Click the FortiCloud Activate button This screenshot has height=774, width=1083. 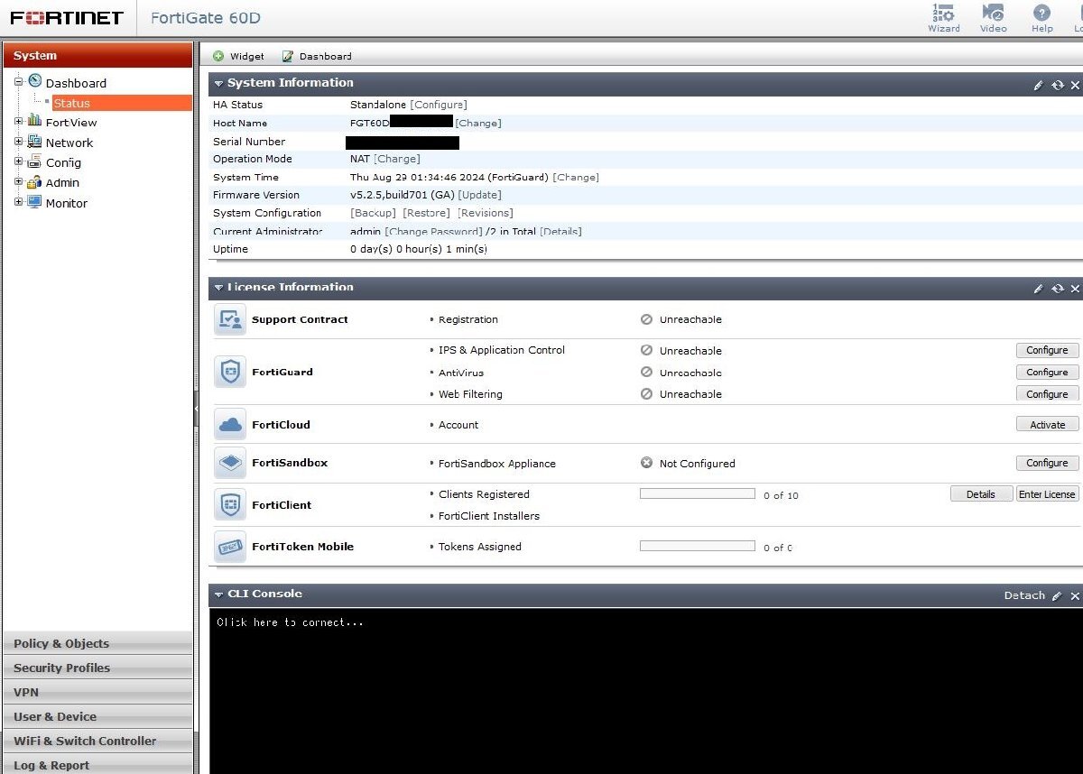(1047, 425)
